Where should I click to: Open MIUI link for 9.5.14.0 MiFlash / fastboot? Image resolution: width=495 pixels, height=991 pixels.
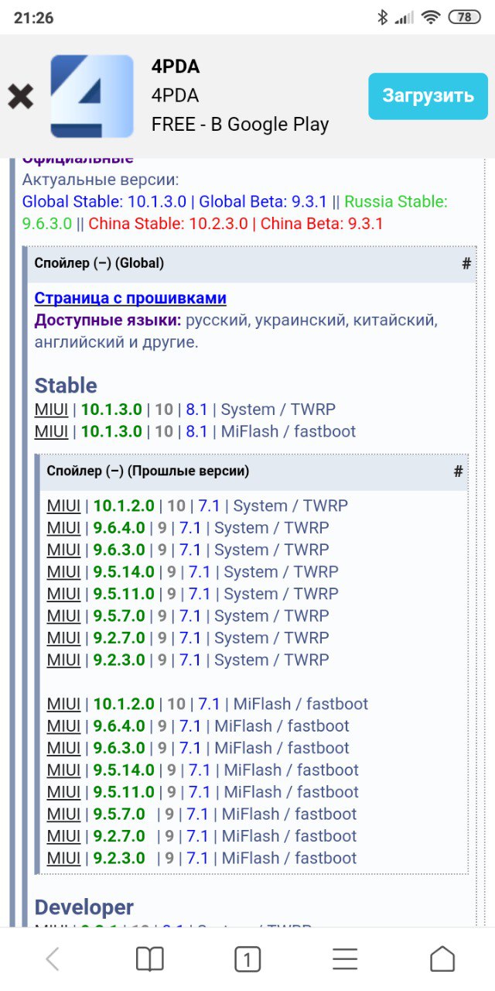(63, 770)
